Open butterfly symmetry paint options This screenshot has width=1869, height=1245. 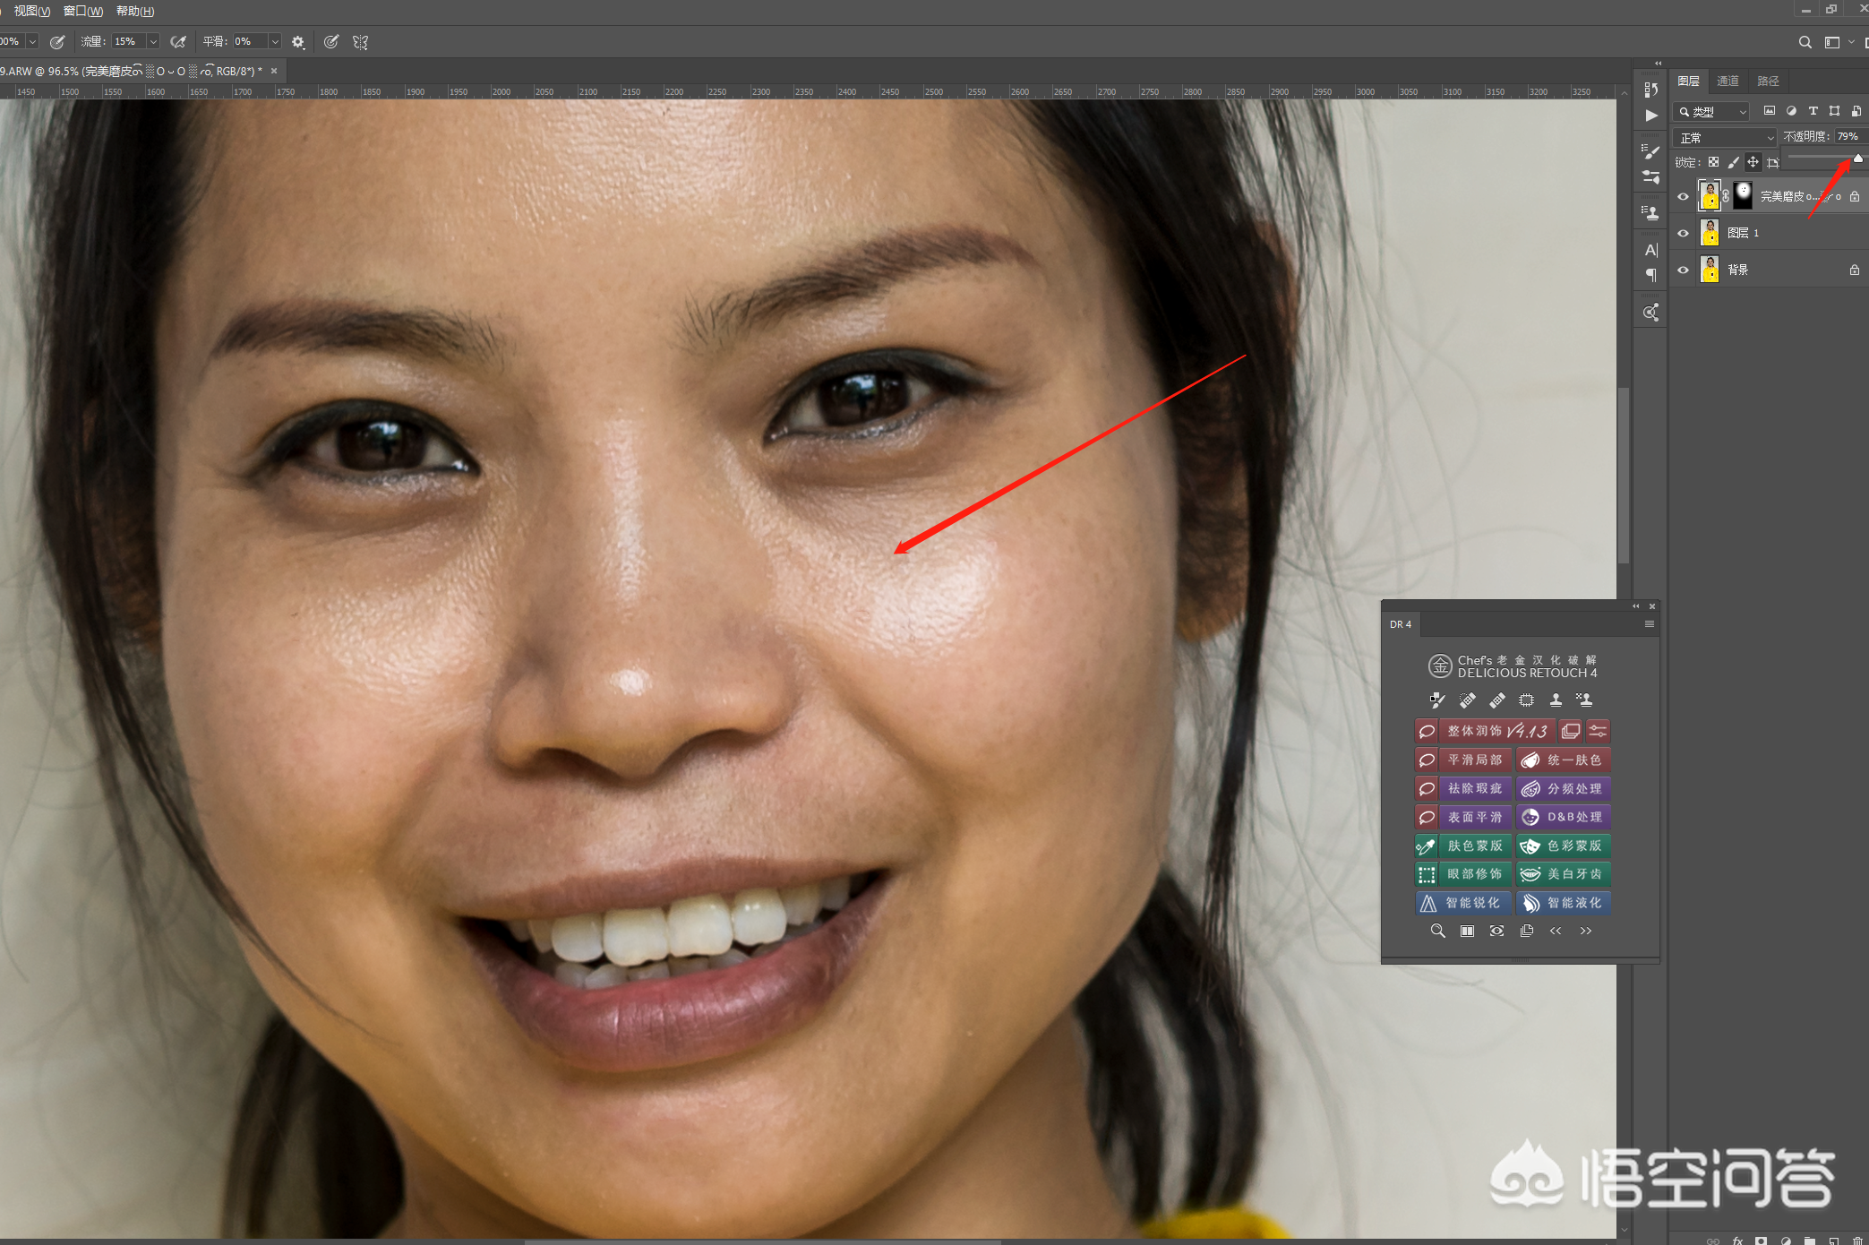tap(361, 41)
